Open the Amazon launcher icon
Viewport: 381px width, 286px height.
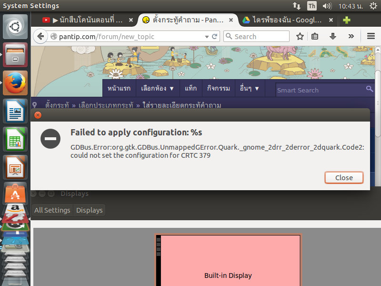point(15,209)
